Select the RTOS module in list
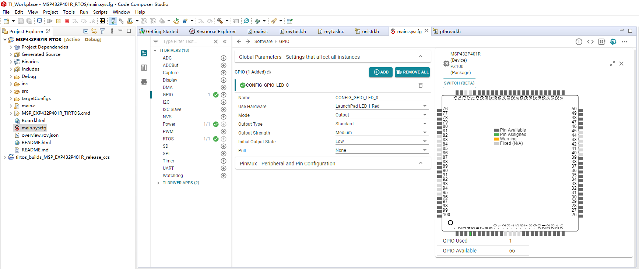The width and height of the screenshot is (639, 269). 168,139
